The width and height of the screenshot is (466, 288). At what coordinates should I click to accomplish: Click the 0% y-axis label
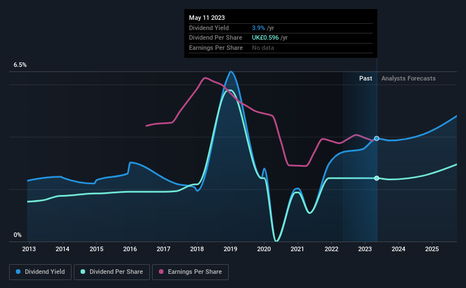[x=18, y=235]
